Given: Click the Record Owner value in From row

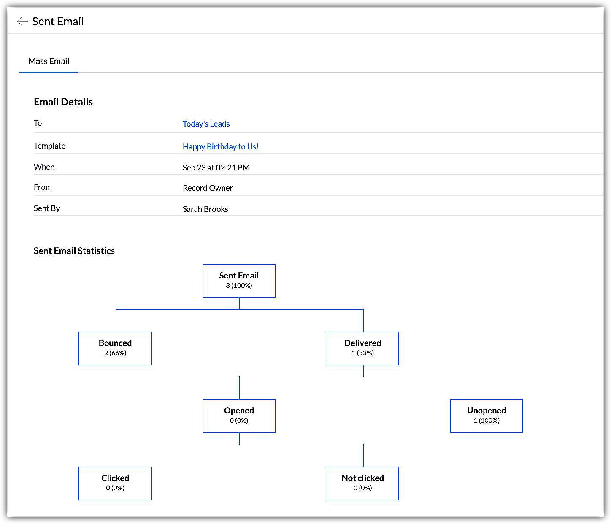Looking at the screenshot, I should tap(208, 188).
